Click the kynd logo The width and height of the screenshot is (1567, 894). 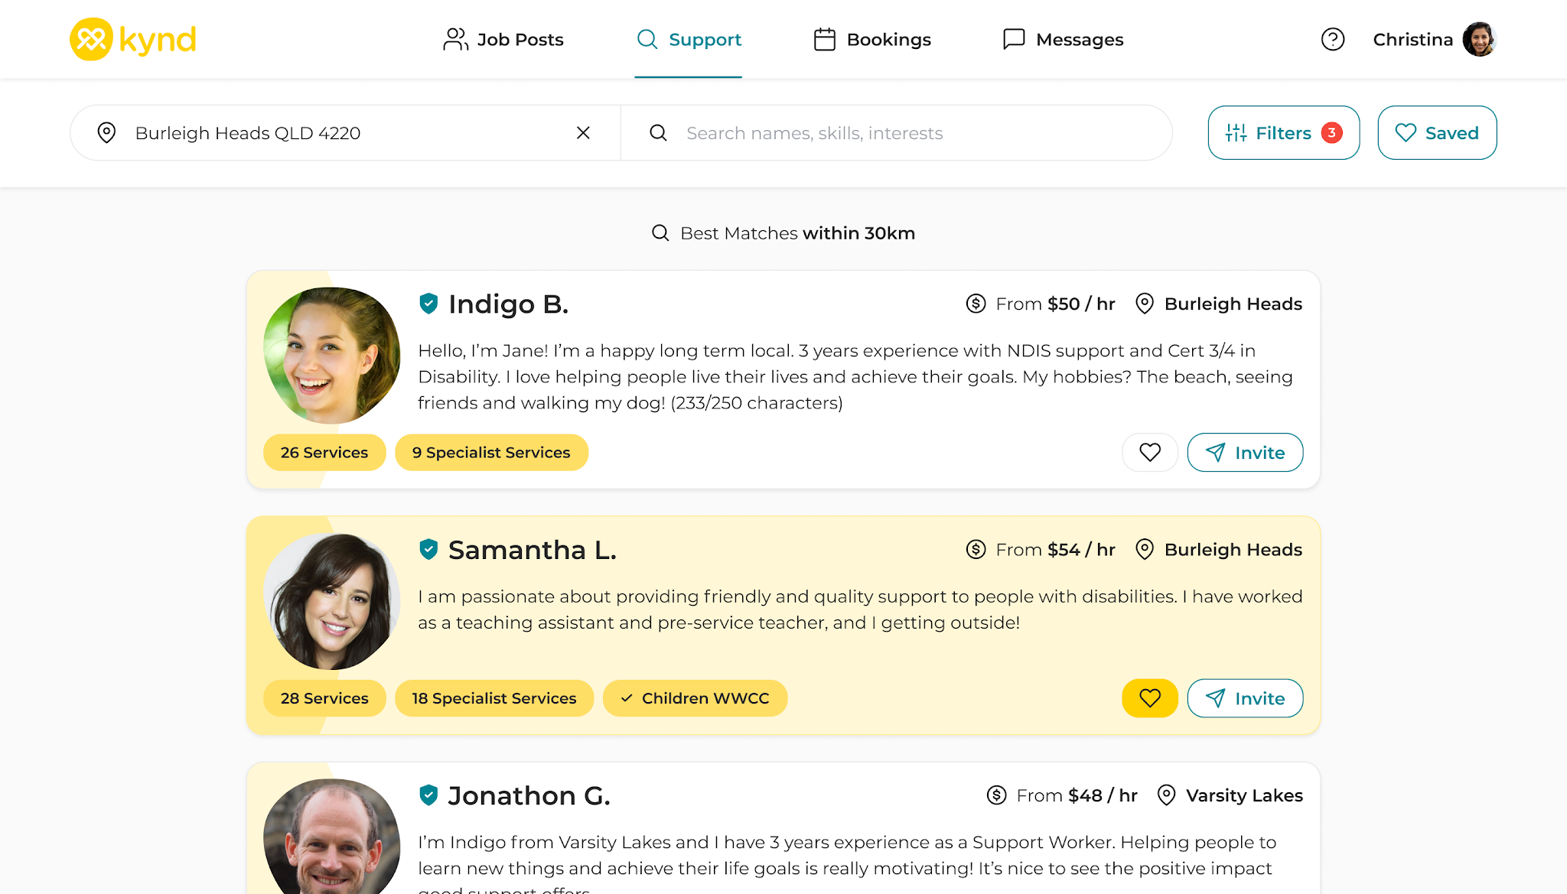coord(133,39)
